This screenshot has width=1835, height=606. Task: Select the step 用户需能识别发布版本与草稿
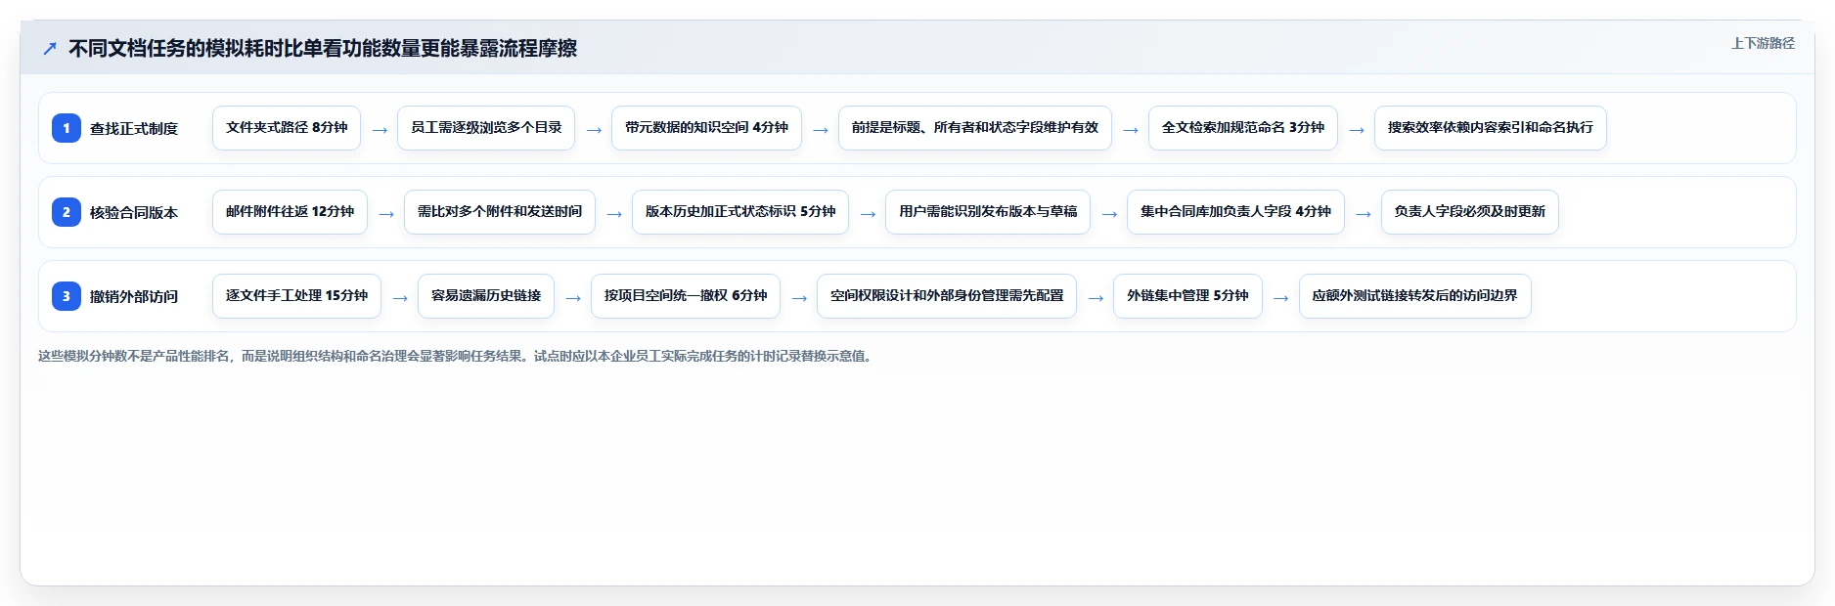pyautogui.click(x=988, y=212)
